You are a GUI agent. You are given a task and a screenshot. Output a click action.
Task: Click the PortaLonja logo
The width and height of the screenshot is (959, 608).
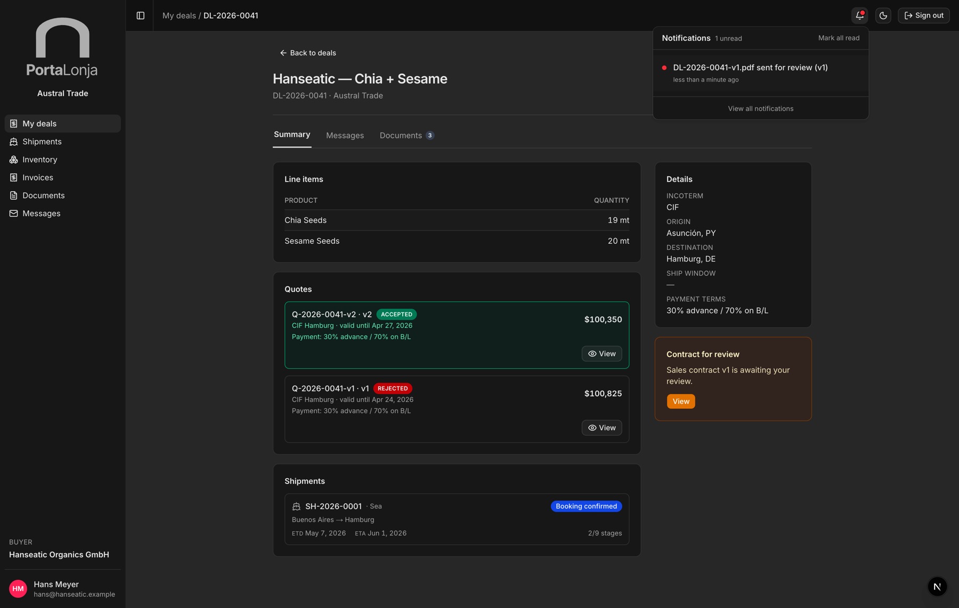coord(62,47)
